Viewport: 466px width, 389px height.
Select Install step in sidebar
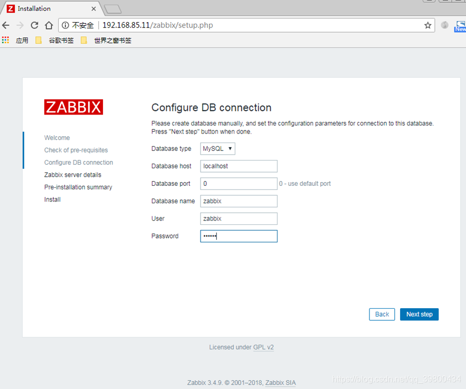click(52, 200)
